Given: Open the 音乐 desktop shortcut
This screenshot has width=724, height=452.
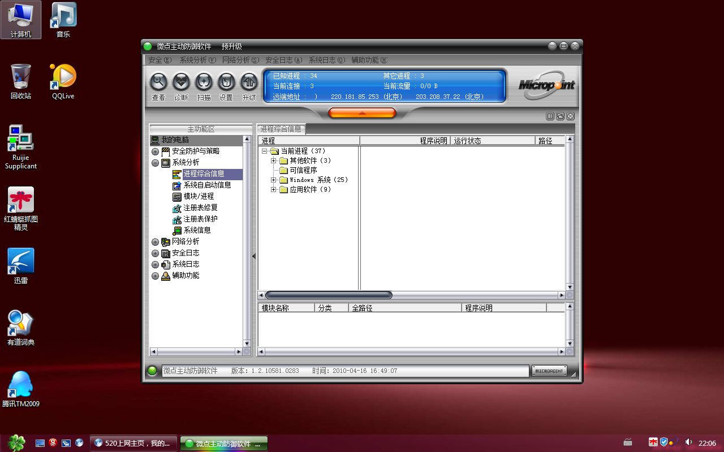Looking at the screenshot, I should (63, 20).
